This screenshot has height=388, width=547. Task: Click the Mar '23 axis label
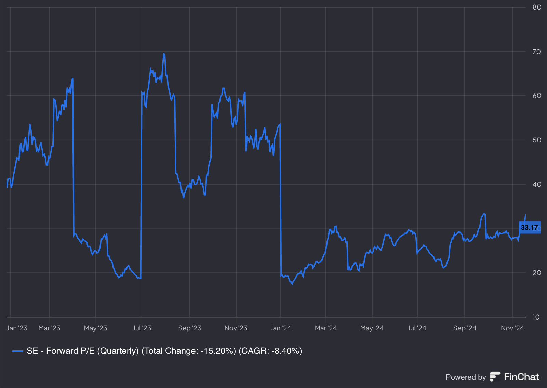tap(49, 328)
